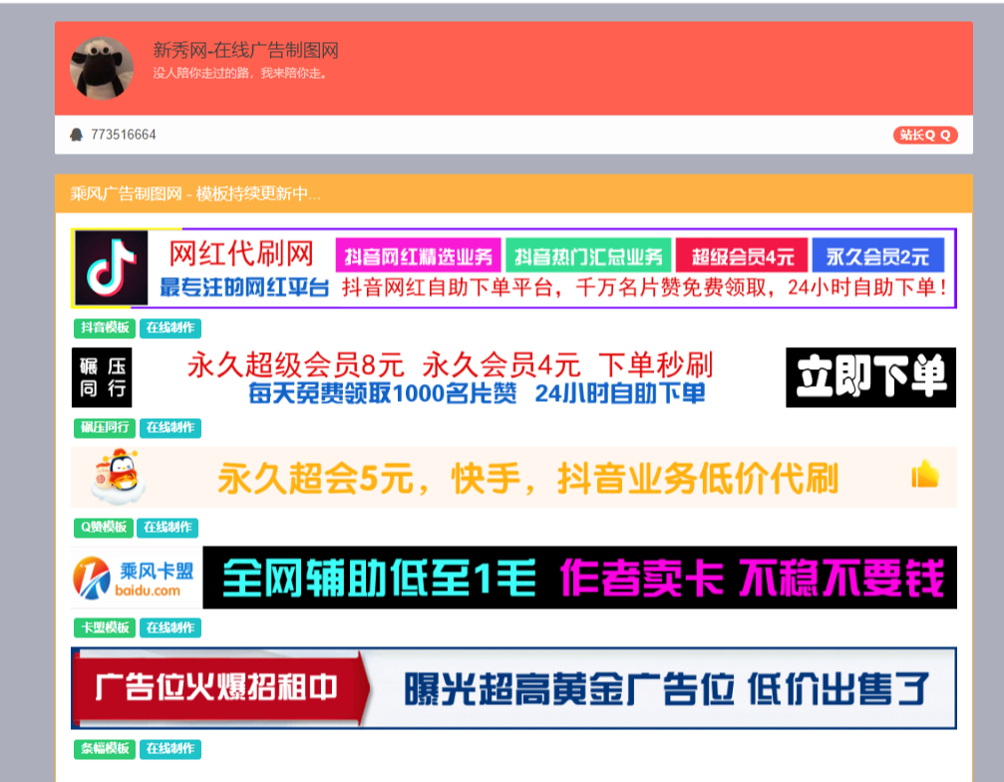The width and height of the screenshot is (1004, 782).
Task: Click 在线制作 next to 条幅模板
Action: (x=170, y=749)
